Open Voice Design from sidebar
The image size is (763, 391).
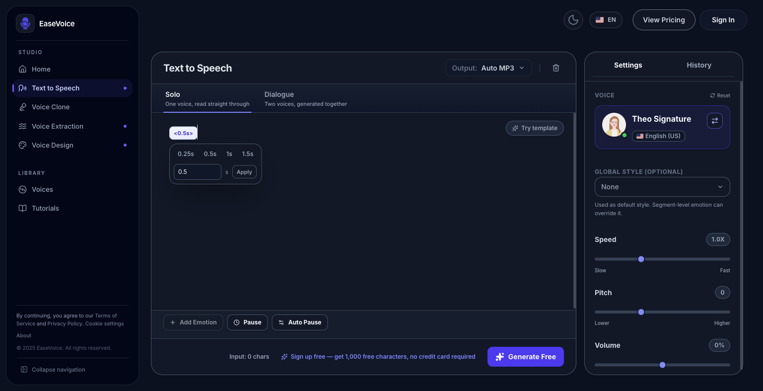pos(72,145)
